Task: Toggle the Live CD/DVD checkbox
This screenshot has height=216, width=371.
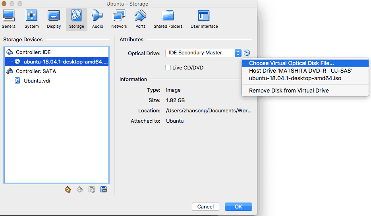Action: click(168, 67)
